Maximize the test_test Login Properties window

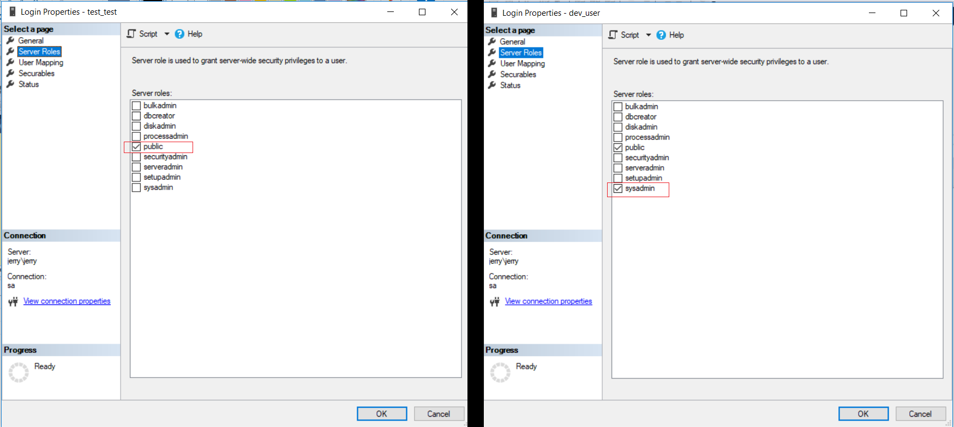(x=422, y=12)
